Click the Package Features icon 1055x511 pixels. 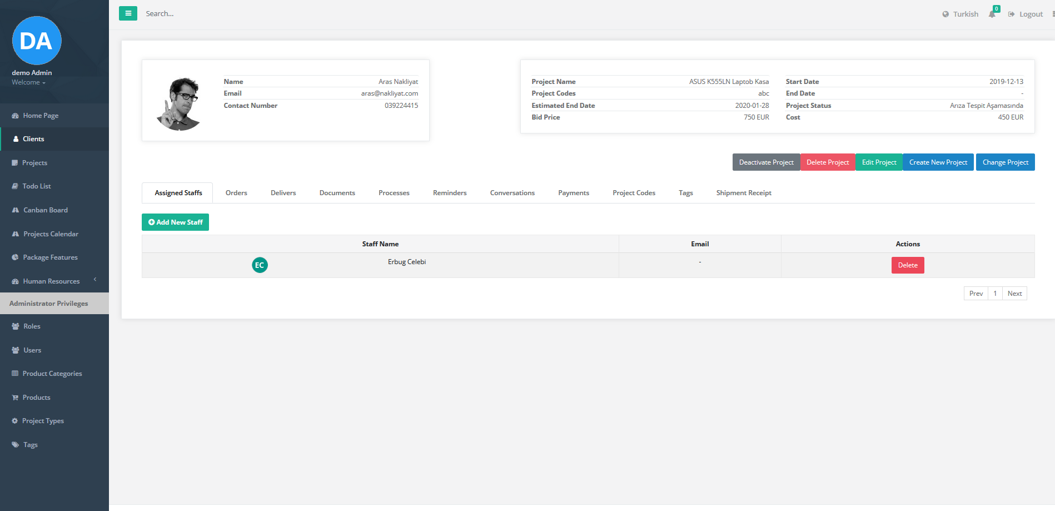15,257
